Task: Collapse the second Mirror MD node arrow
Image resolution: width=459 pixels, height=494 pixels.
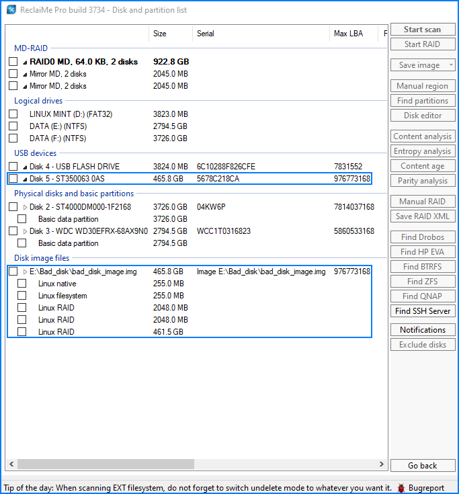Action: pyautogui.click(x=25, y=87)
